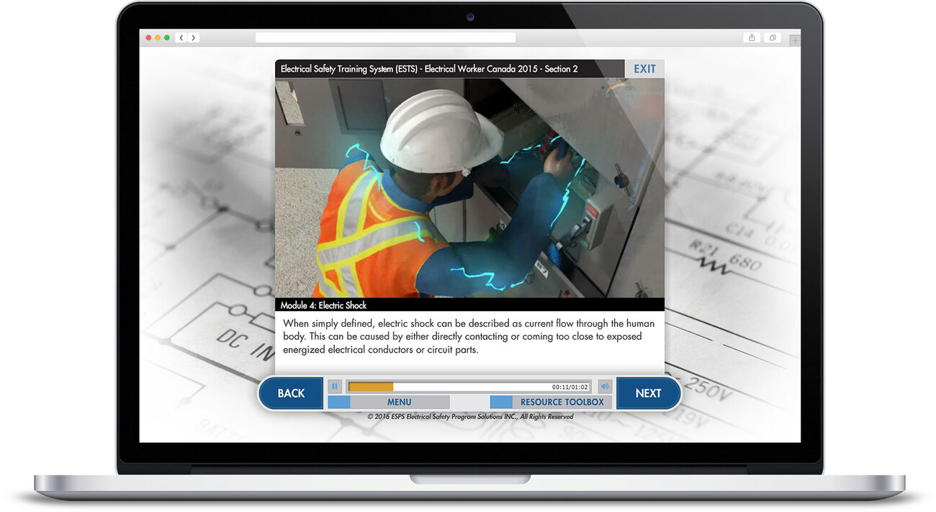Click the ESPS logo in video corner
Screen dimensions: 936x512
(x=631, y=89)
